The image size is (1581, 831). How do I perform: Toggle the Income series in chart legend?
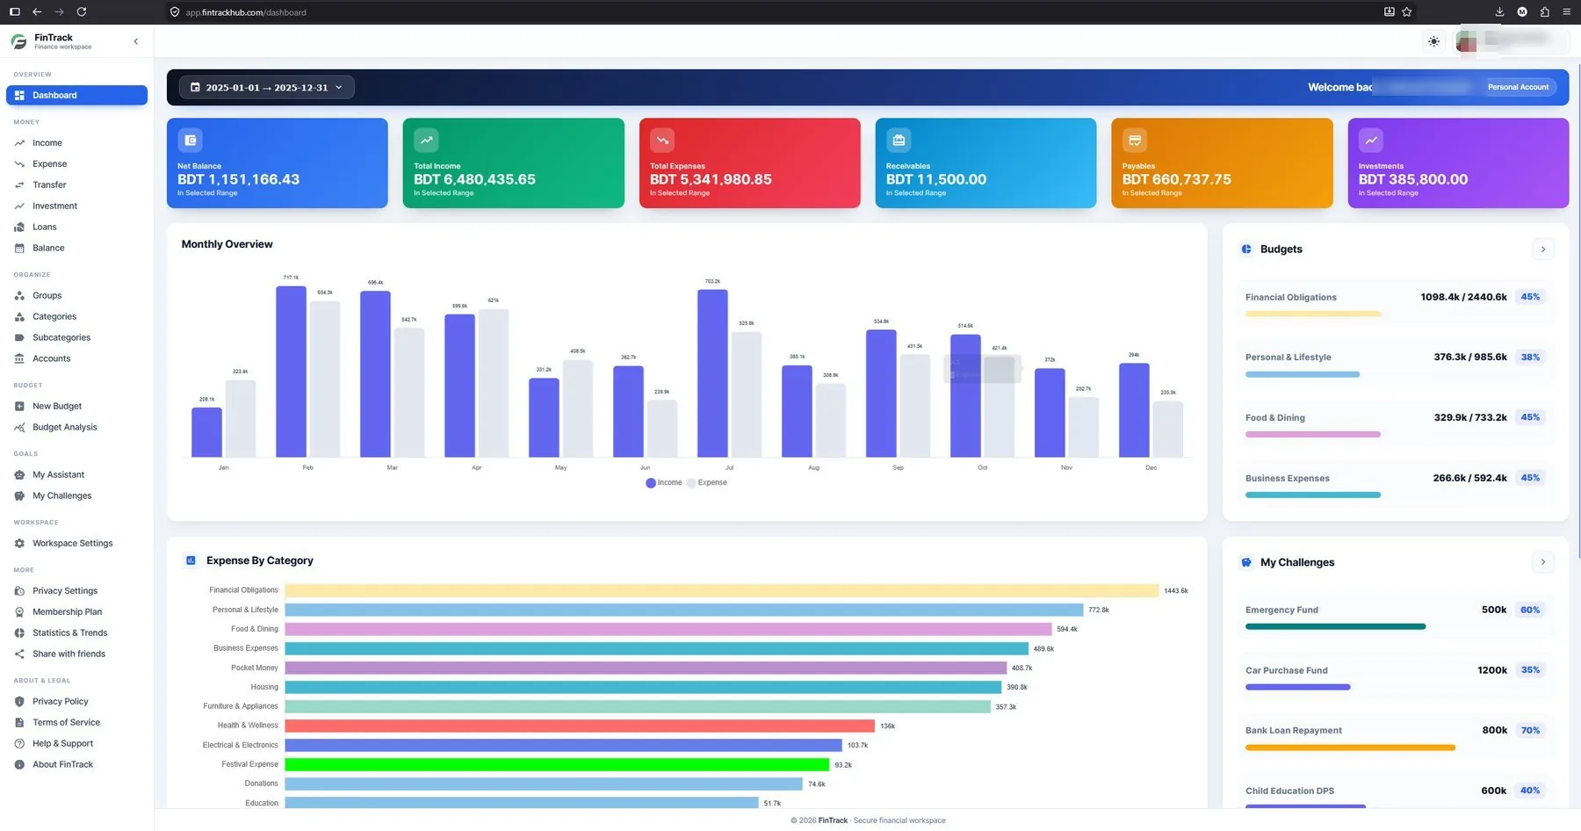[x=664, y=482]
